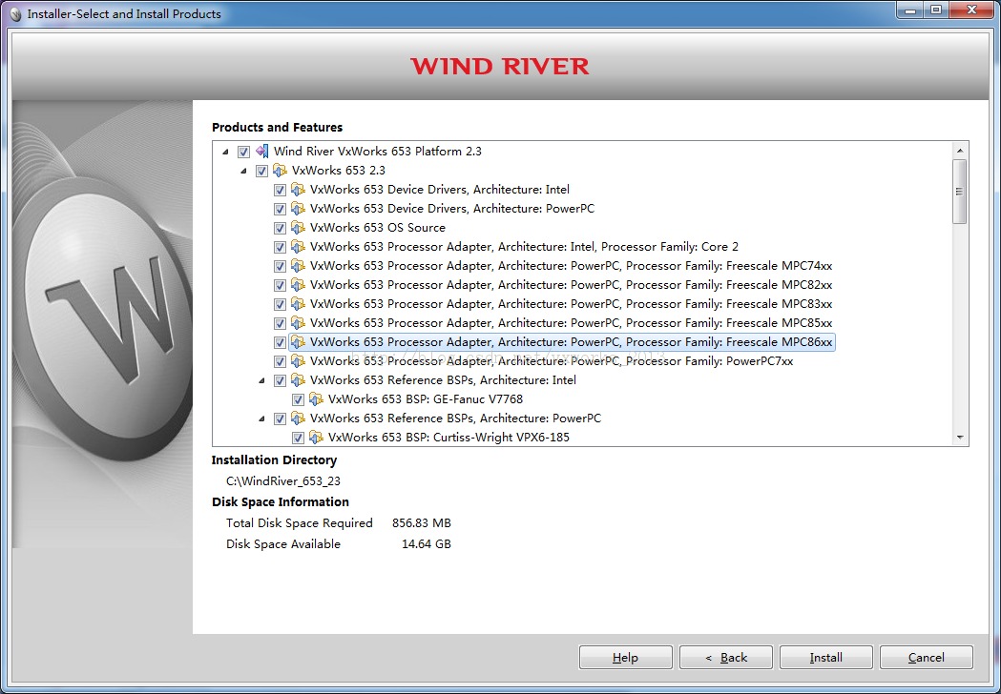Image resolution: width=1001 pixels, height=694 pixels.
Task: Uncheck Device Drivers Architecture PowerPC
Action: pyautogui.click(x=280, y=209)
